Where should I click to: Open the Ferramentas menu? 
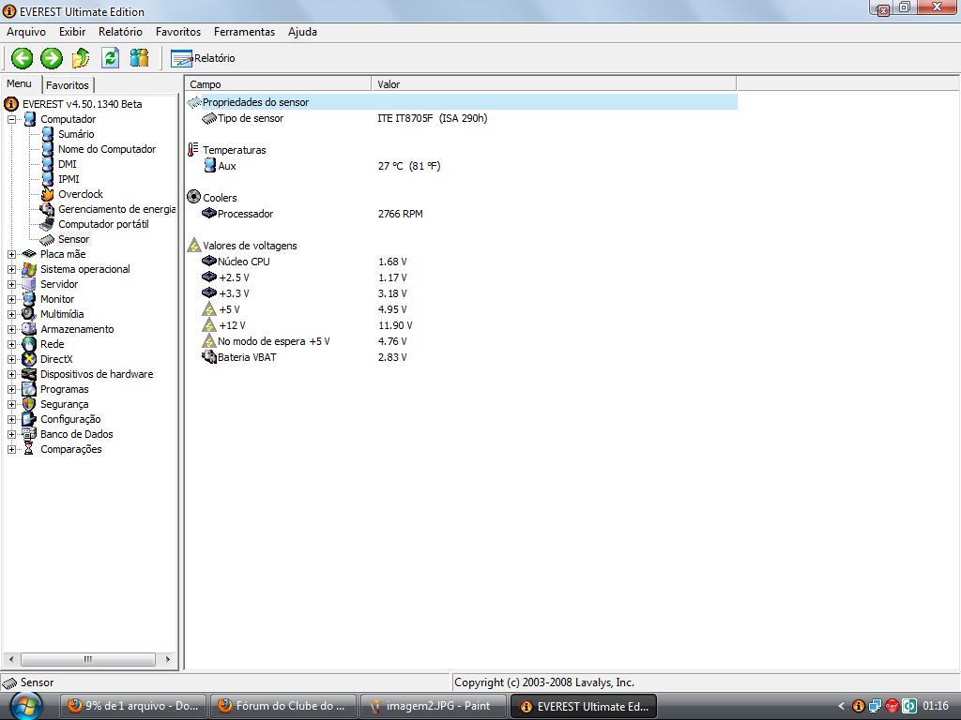(x=244, y=32)
